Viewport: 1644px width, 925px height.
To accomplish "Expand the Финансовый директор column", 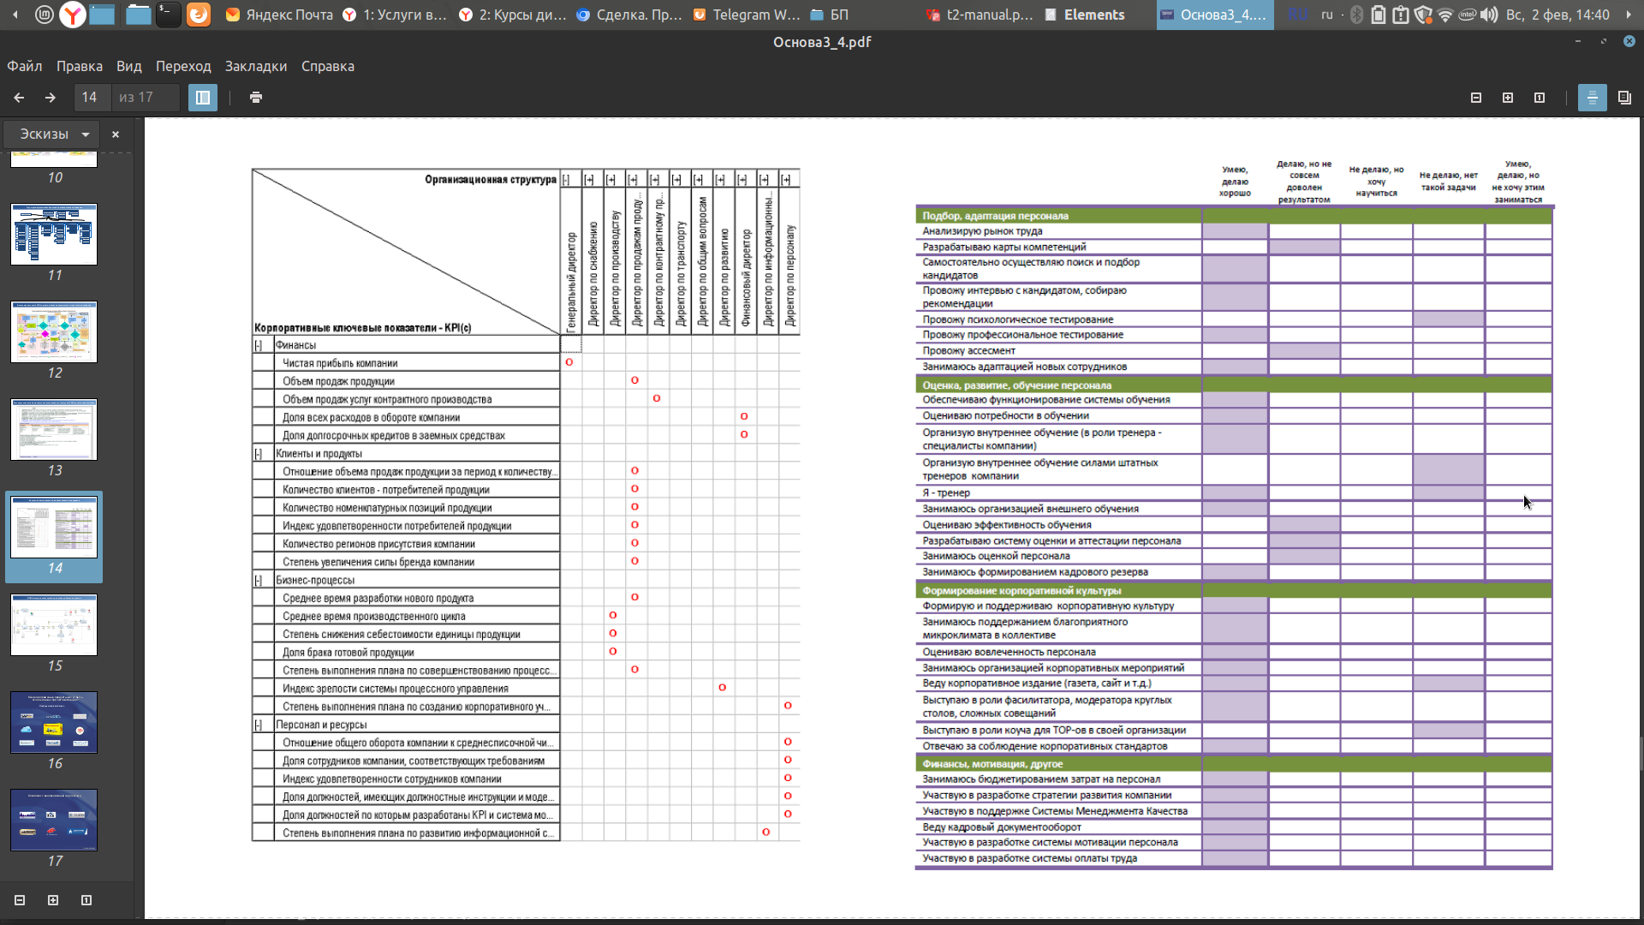I will tap(742, 180).
